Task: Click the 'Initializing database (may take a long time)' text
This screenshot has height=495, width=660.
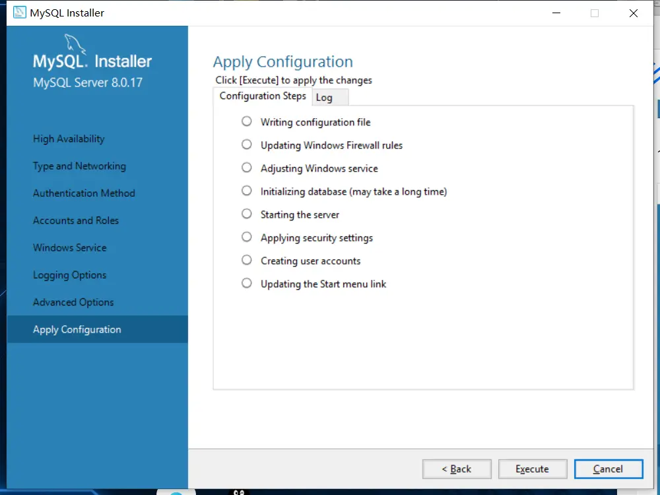Action: 354,192
